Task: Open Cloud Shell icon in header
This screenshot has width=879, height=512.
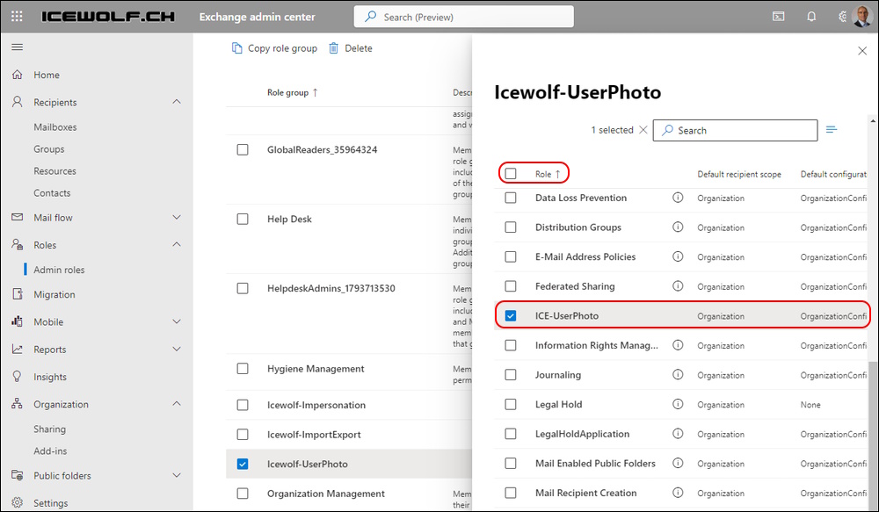Action: 779,17
